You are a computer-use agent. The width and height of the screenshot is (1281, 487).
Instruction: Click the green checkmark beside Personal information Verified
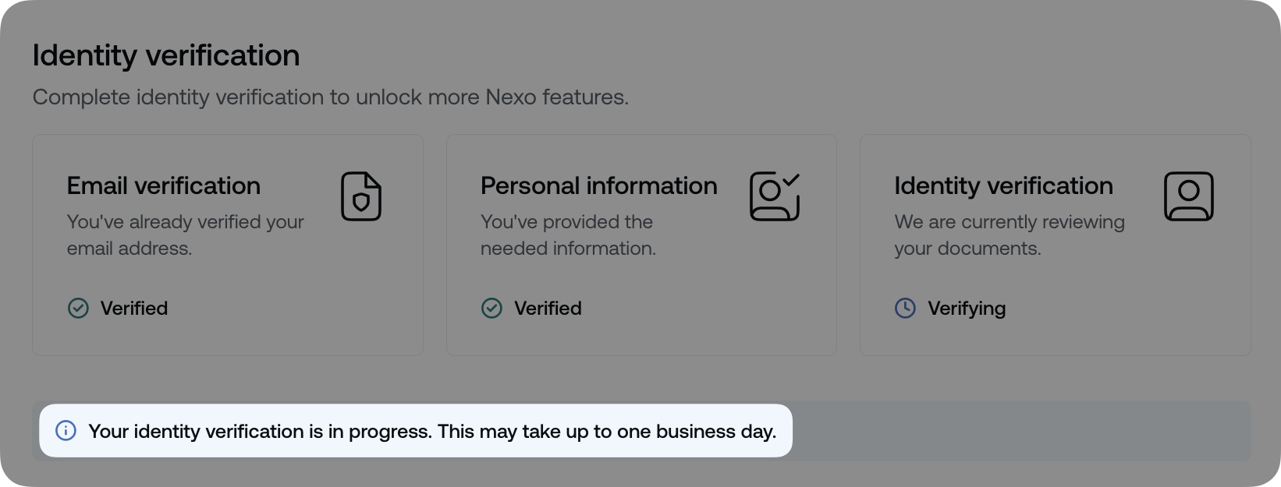[491, 308]
